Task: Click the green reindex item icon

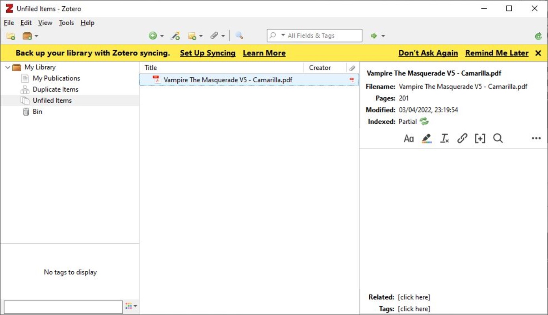Action: tap(424, 121)
